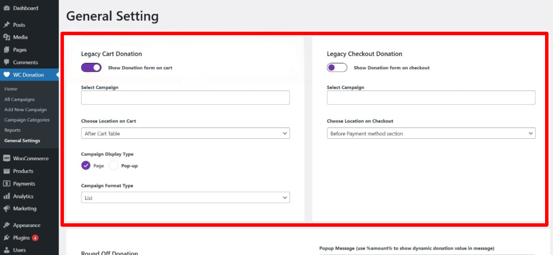Open the Add New Campaign link
553x255 pixels.
coord(25,109)
